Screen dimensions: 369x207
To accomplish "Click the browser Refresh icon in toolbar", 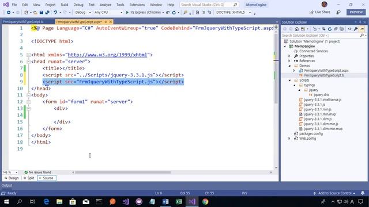I will click(x=174, y=13).
